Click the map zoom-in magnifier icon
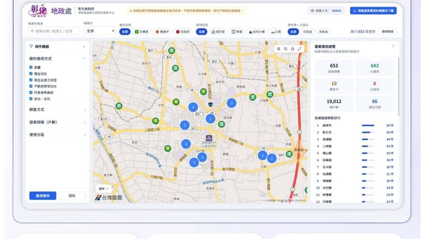The height and width of the screenshot is (239, 425). 279,48
